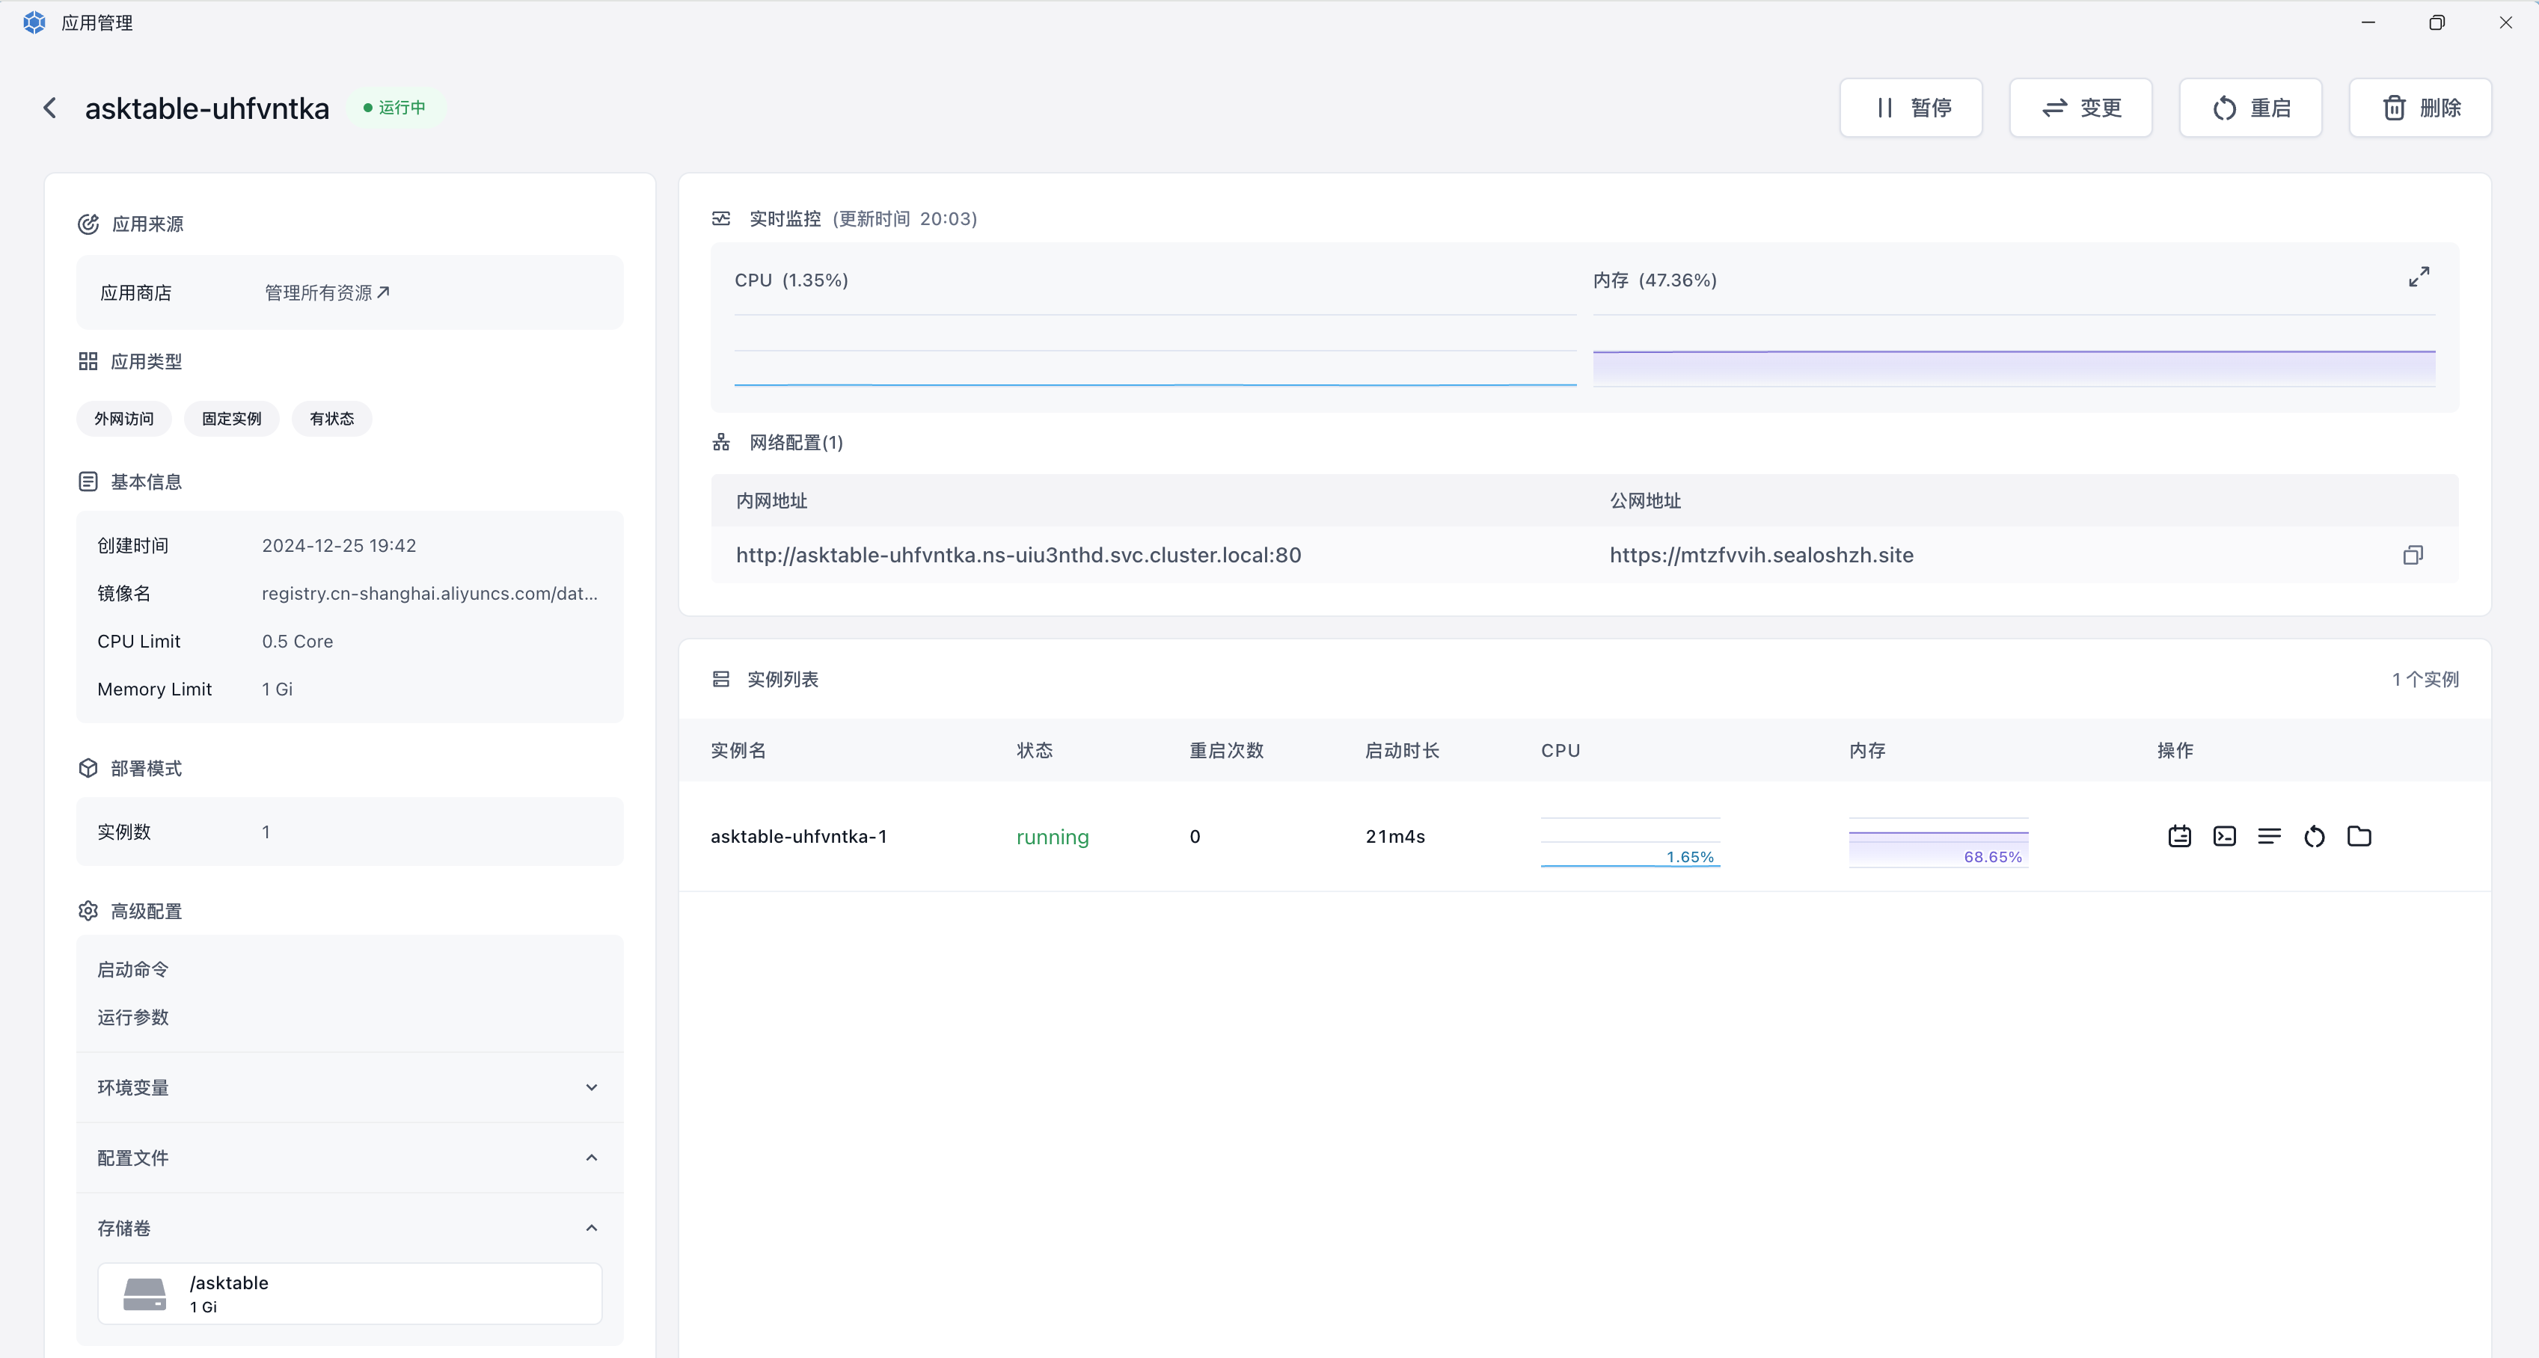Open file manager folder icon for instance
This screenshot has width=2539, height=1358.
pos(2359,837)
